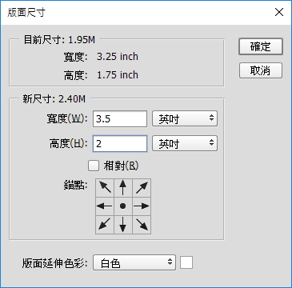Viewport: 292px width, 288px height.
Task: Click the 高度(H) input field
Action: coord(120,144)
